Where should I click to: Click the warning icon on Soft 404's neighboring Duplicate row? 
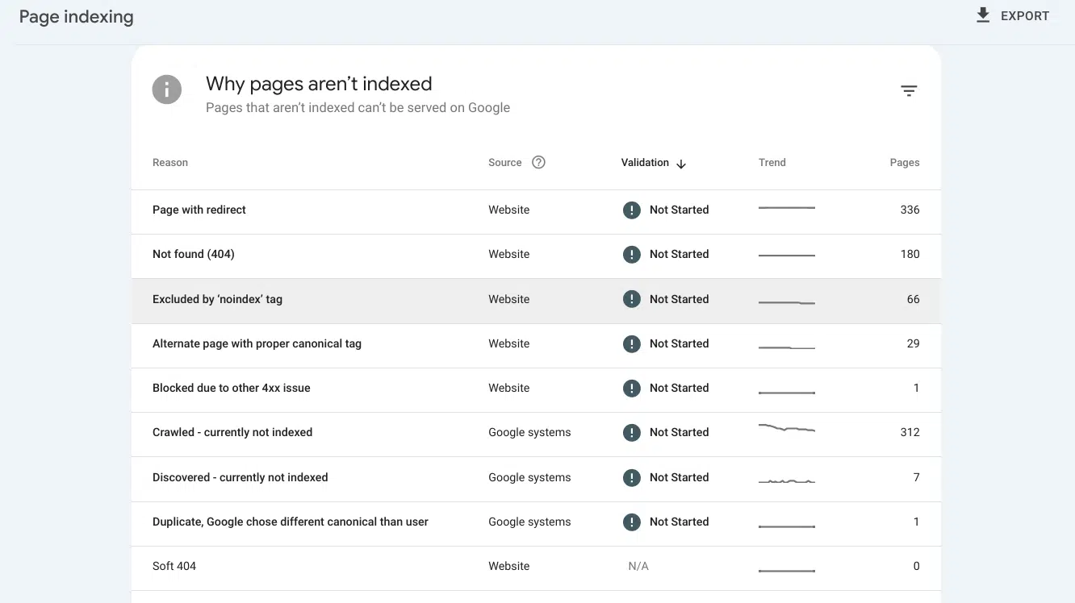click(632, 522)
